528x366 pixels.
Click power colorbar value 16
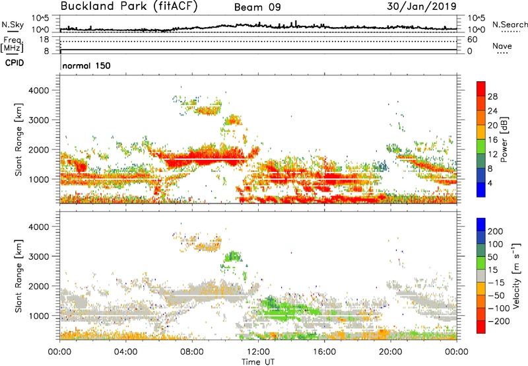[492, 139]
